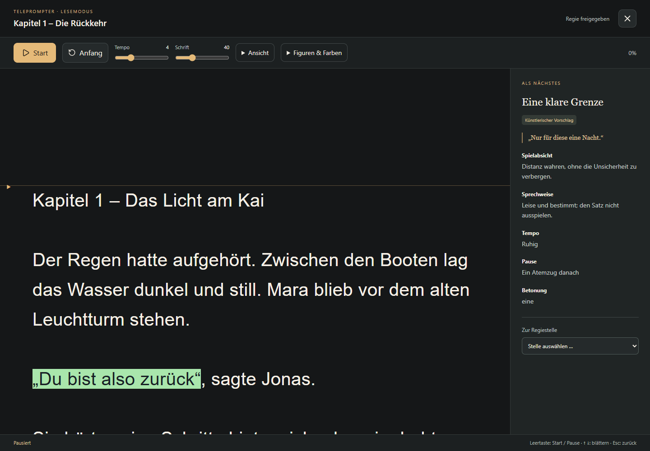
Task: Click the text sagte Jonas
Action: 263,379
